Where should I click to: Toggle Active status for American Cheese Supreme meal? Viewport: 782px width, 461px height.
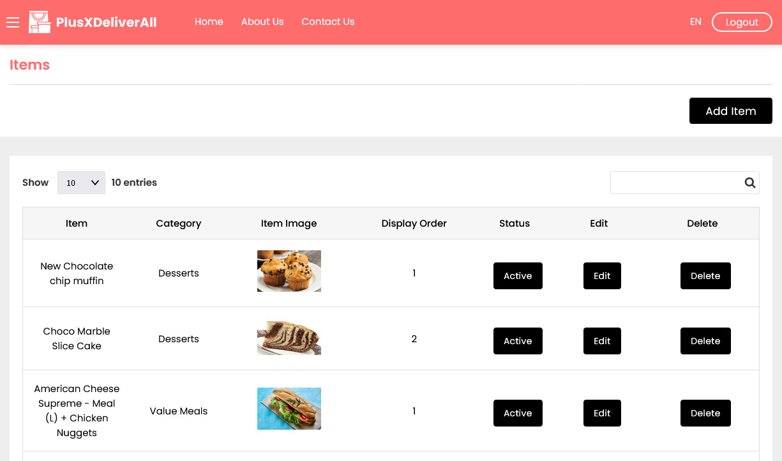tap(518, 413)
